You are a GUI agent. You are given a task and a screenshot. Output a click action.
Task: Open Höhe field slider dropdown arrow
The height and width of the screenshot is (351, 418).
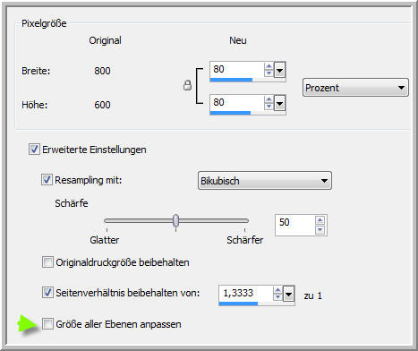click(x=279, y=103)
